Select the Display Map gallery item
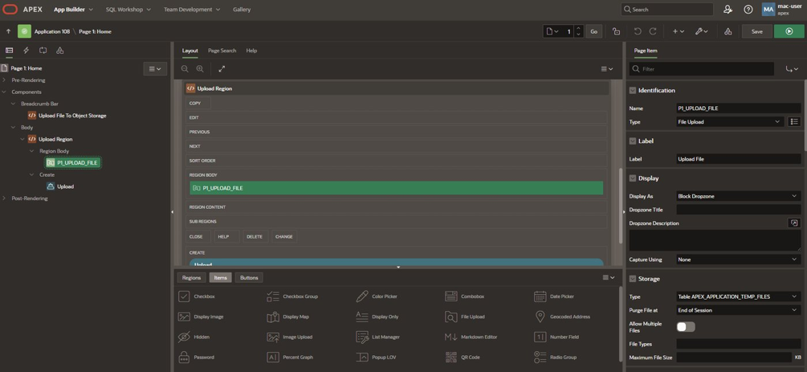 coord(289,317)
